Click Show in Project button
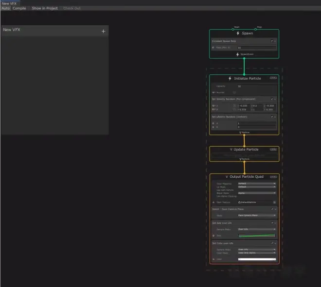 click(x=45, y=8)
